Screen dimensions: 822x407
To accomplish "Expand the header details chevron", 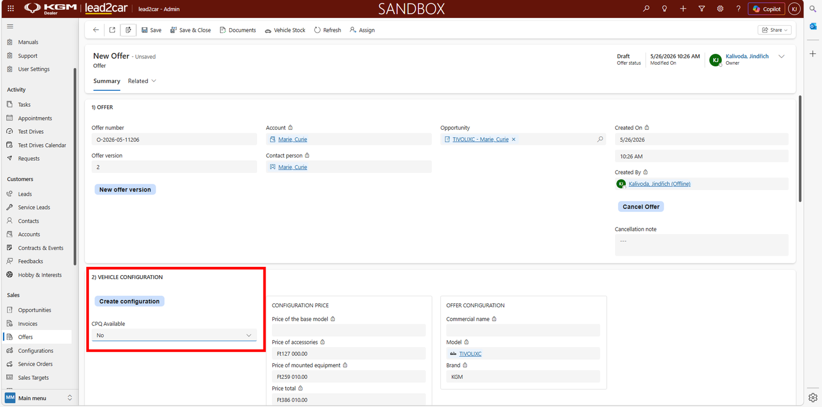I will pyautogui.click(x=781, y=56).
